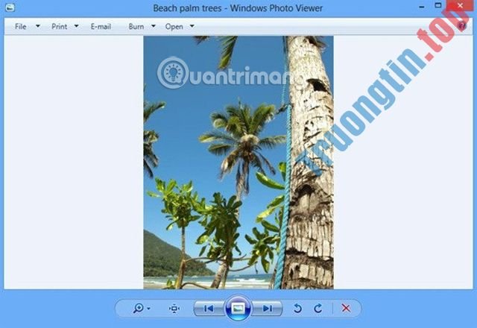Expand the File dropdown arrow
477x328 pixels.
click(x=38, y=26)
